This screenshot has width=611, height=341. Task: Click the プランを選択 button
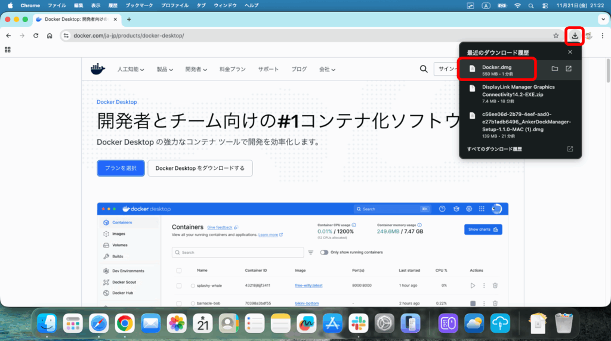[121, 168]
